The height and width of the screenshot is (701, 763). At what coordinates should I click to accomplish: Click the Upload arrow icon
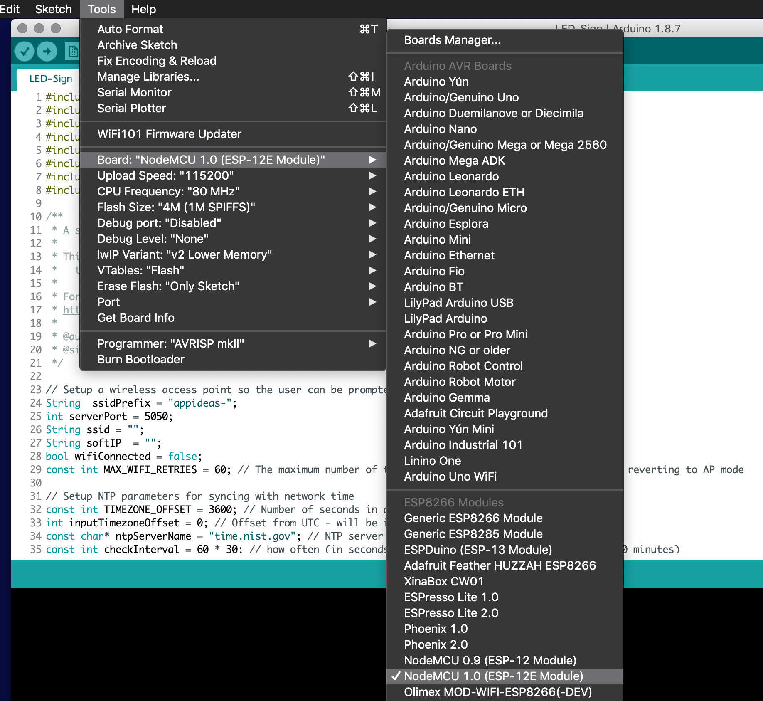(47, 51)
